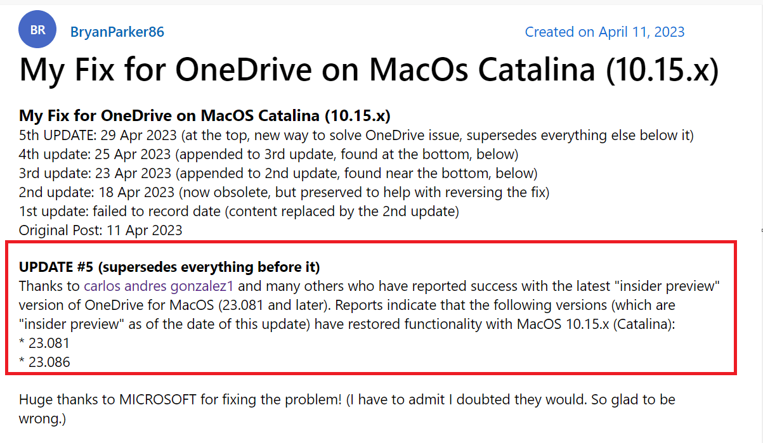Open BryanParker86's user profile link
763x443 pixels.
[x=117, y=32]
